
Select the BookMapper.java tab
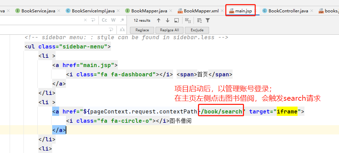149,11
